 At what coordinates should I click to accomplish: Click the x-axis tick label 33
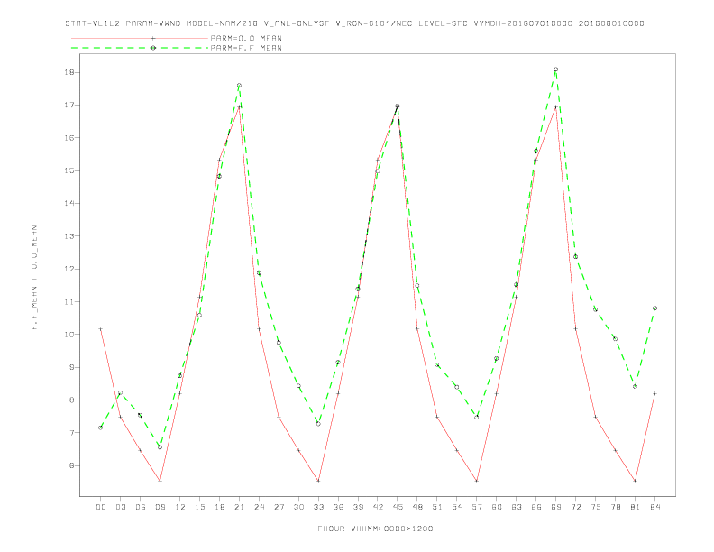(x=318, y=507)
